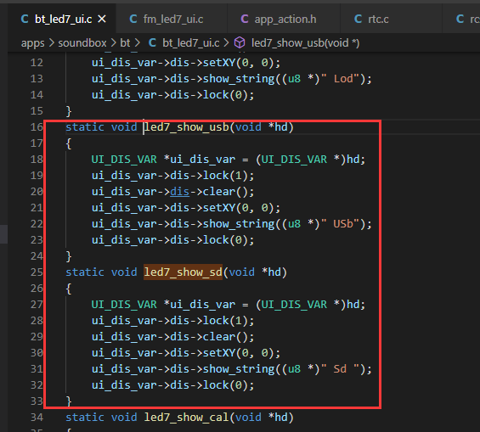
Task: Click the purple cube symbol icon in breadcrumb
Action: (x=240, y=42)
